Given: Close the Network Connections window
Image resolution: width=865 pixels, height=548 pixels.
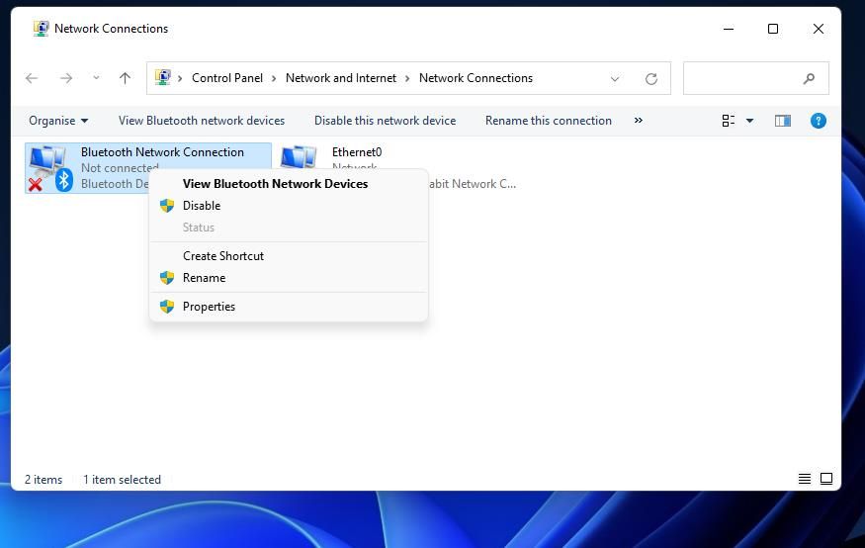Looking at the screenshot, I should pyautogui.click(x=819, y=29).
